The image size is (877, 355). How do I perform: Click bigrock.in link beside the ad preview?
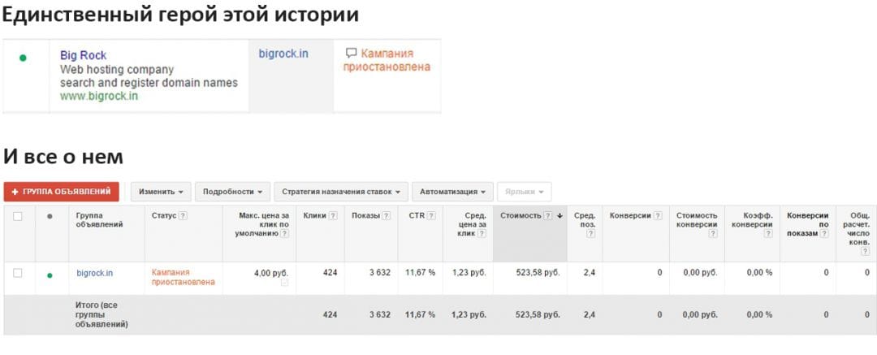click(283, 54)
